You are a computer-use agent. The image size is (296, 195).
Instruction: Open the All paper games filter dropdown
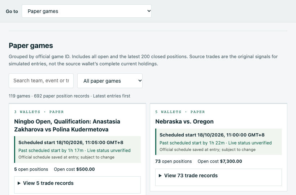(x=110, y=81)
